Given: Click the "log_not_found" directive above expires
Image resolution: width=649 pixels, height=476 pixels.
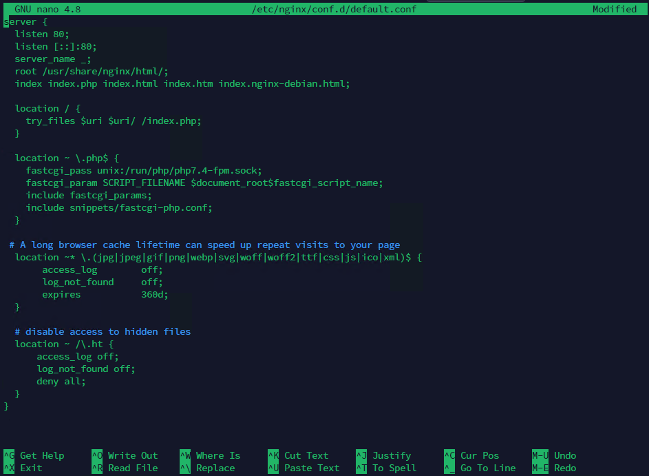Looking at the screenshot, I should 78,282.
